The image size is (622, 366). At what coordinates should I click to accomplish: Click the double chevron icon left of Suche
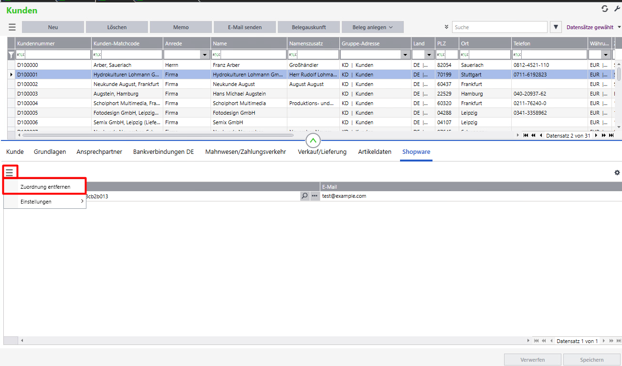[446, 27]
